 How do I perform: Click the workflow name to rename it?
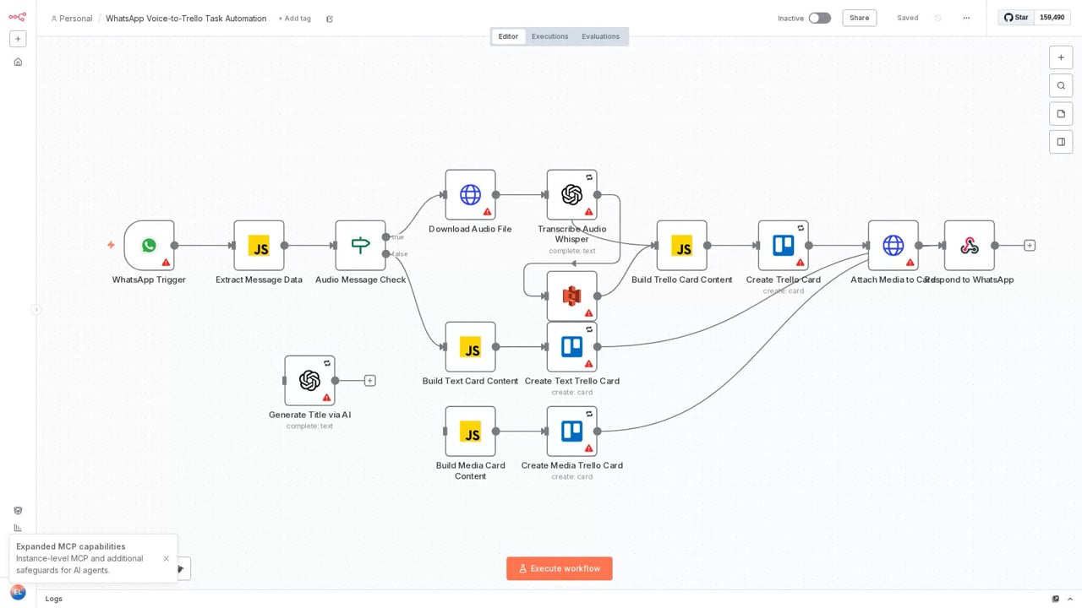tap(186, 19)
